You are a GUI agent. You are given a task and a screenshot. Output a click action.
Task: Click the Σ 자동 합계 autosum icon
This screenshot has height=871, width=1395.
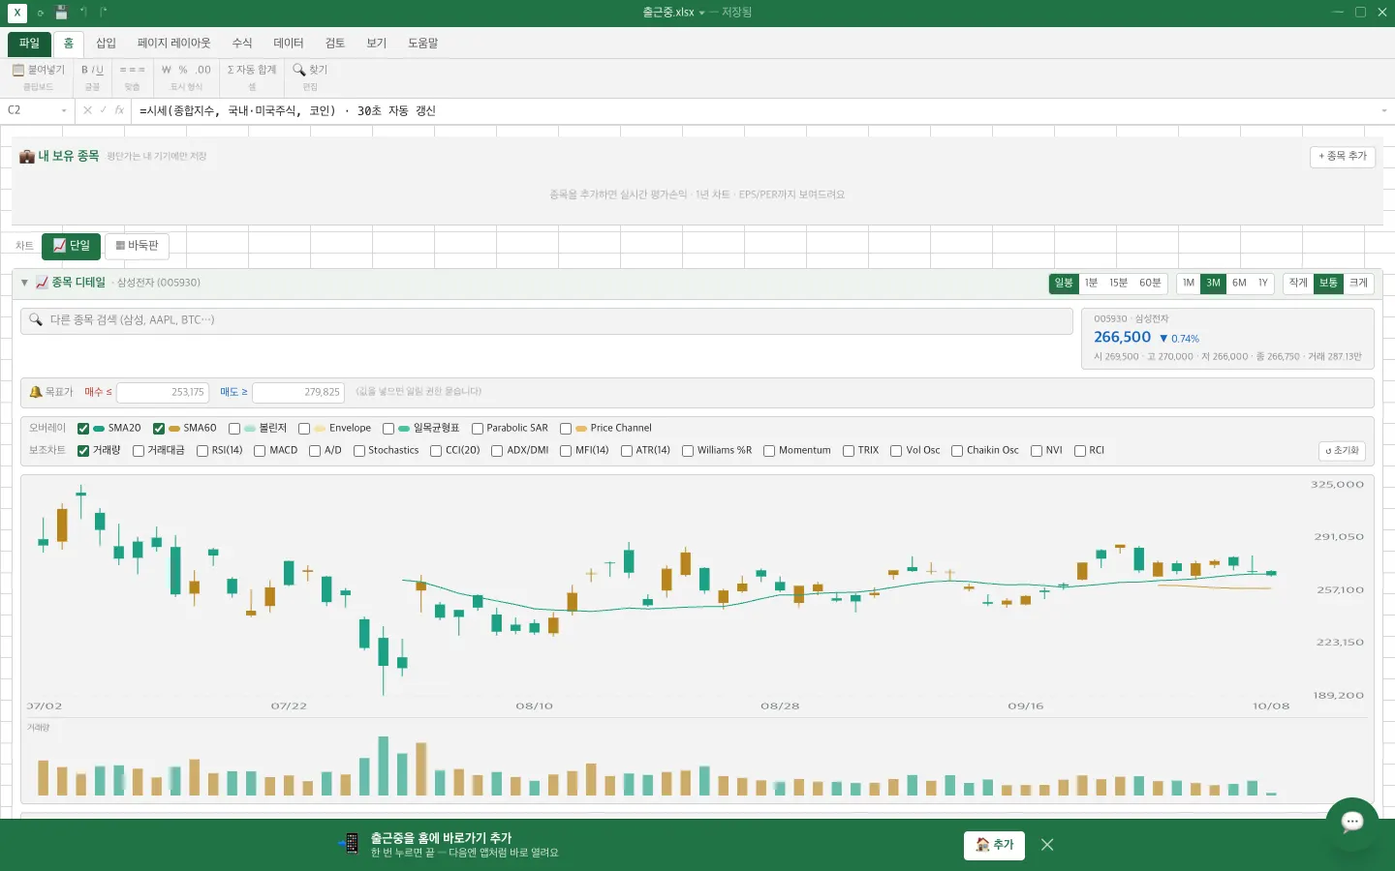(x=252, y=70)
